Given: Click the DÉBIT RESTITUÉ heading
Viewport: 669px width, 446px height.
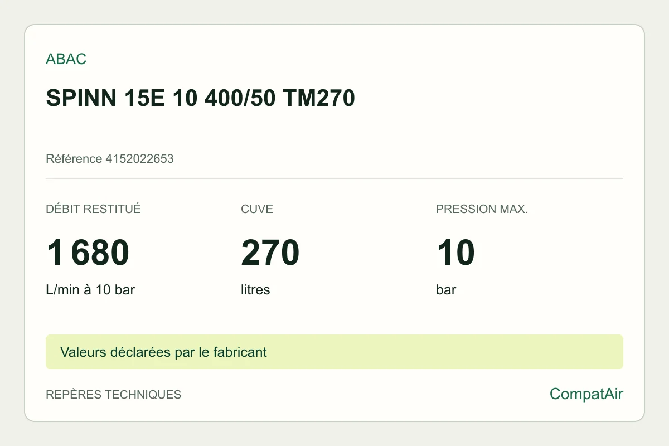Looking at the screenshot, I should pos(93,209).
